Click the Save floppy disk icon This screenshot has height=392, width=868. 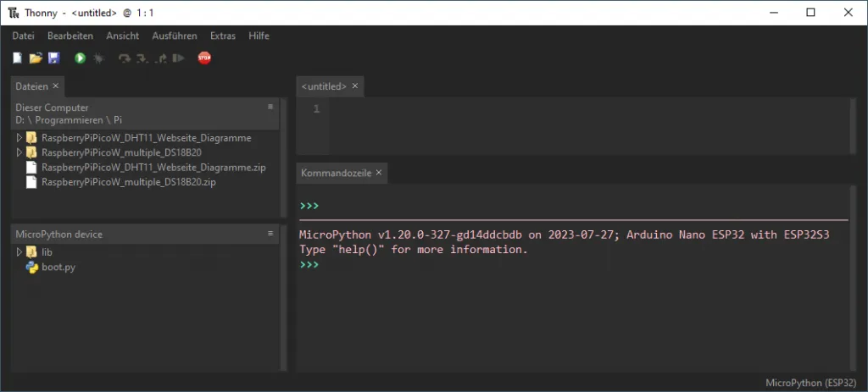click(x=53, y=58)
